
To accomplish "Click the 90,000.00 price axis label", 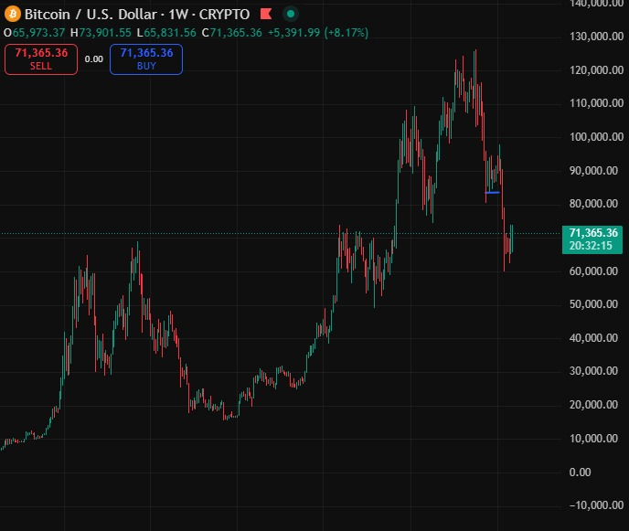I will point(593,170).
